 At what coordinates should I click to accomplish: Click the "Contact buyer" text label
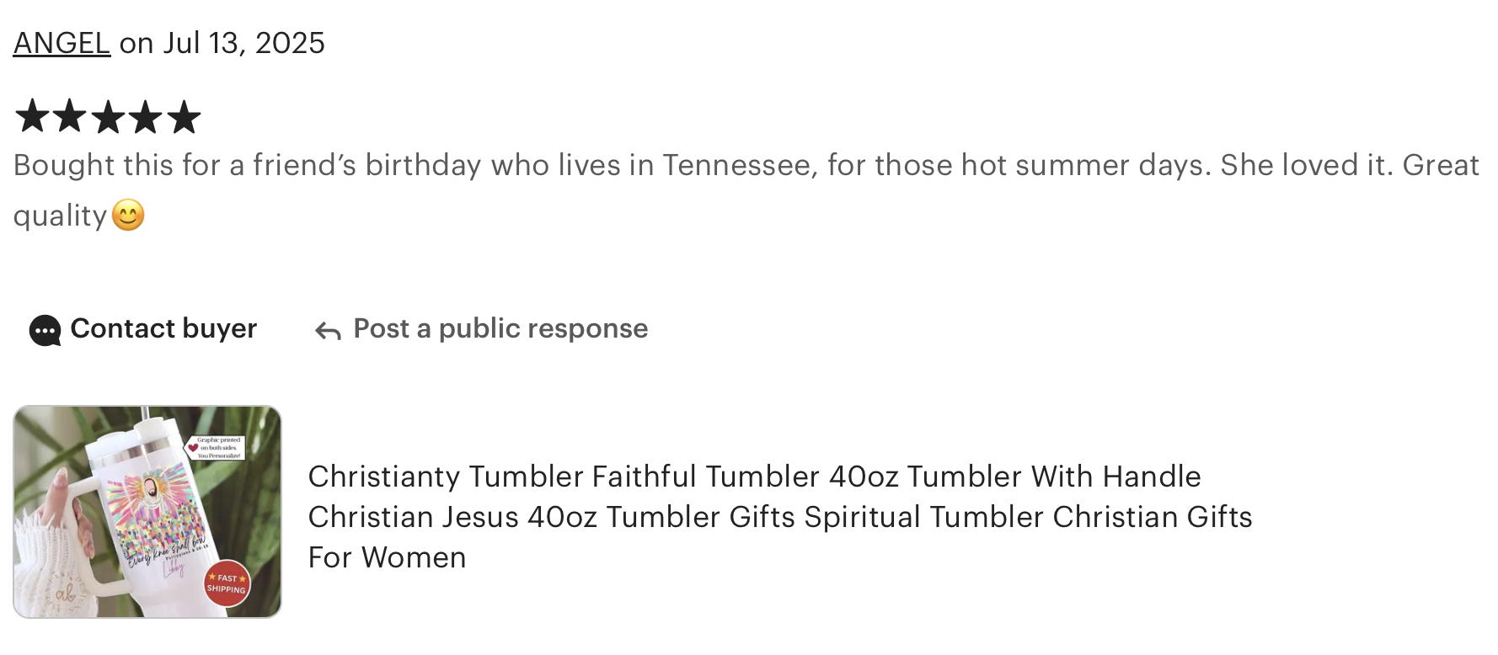pyautogui.click(x=163, y=328)
